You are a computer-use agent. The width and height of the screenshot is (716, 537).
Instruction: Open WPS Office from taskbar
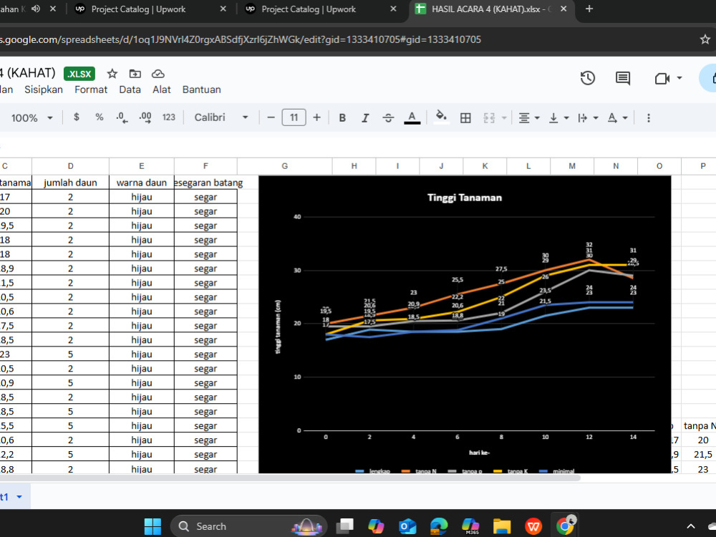pyautogui.click(x=533, y=526)
